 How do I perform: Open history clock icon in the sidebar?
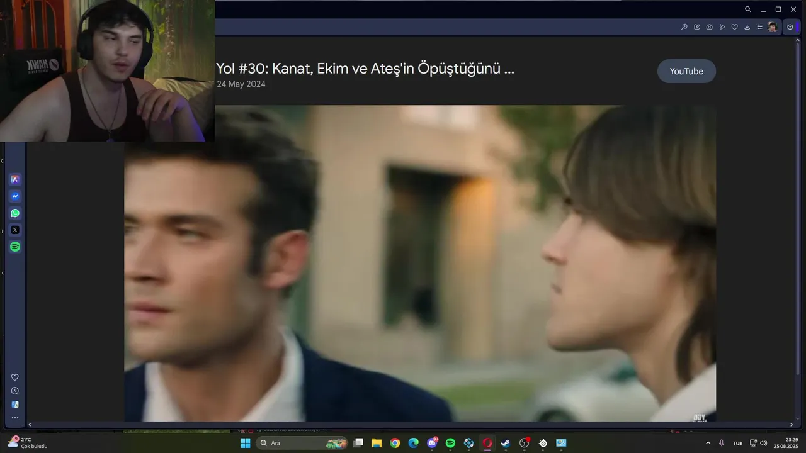15,391
